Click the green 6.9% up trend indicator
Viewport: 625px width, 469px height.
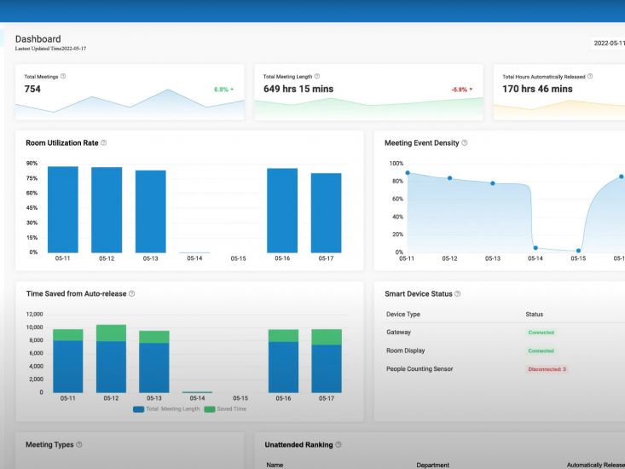click(223, 89)
